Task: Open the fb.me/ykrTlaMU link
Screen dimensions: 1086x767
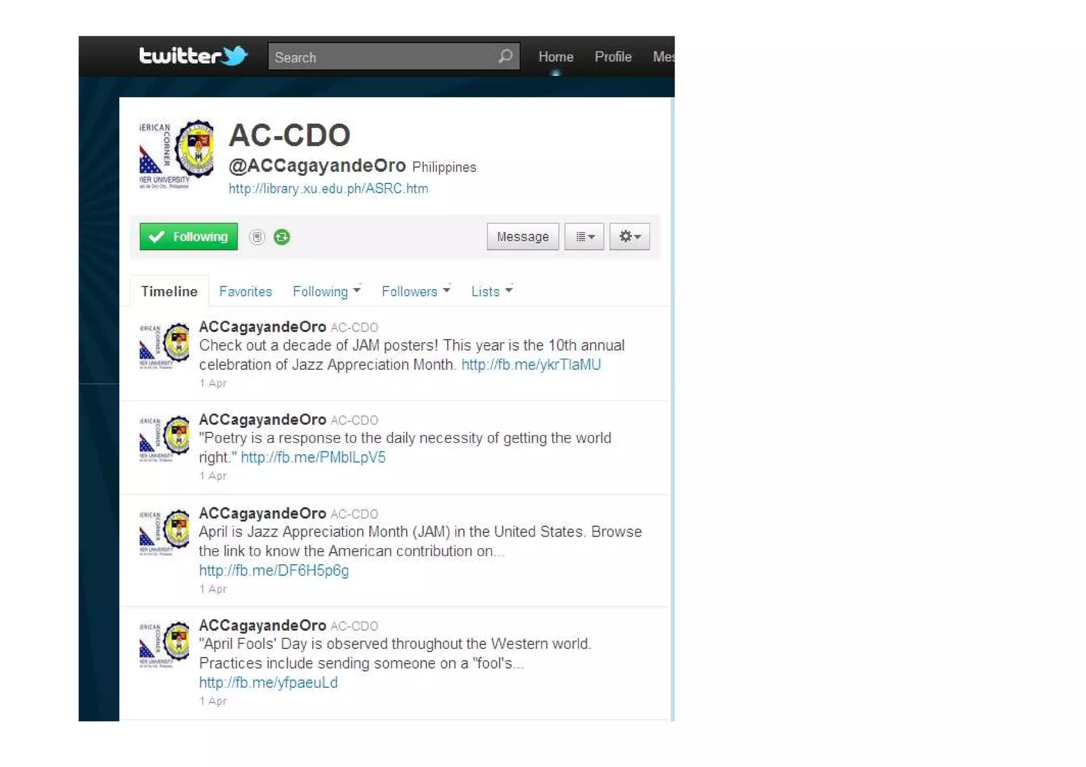Action: [x=531, y=365]
